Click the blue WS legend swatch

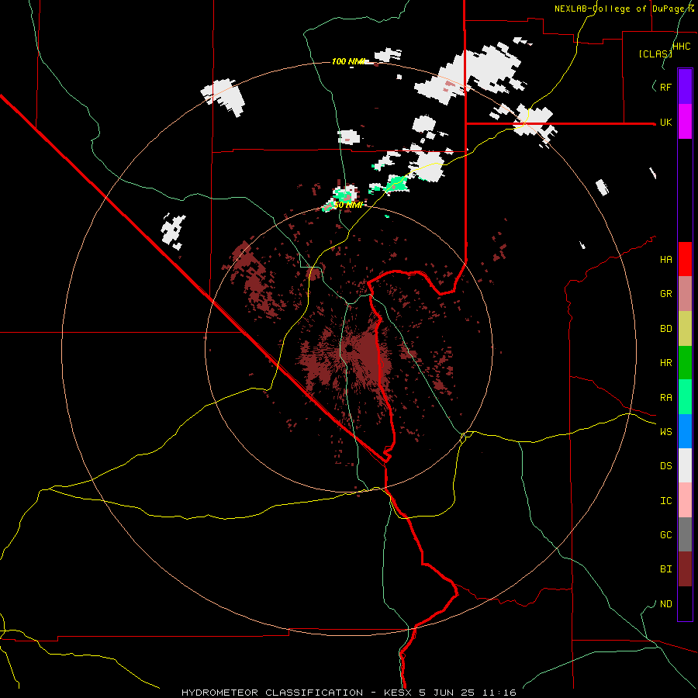point(685,431)
